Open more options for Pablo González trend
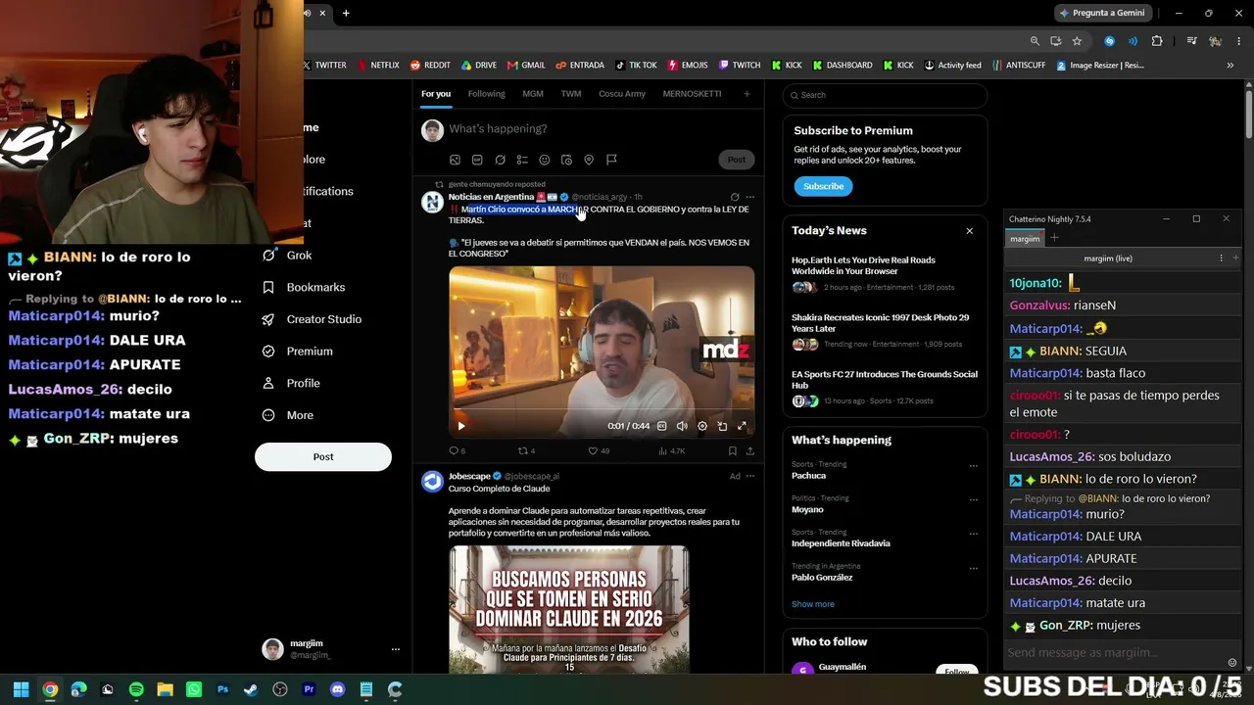The image size is (1254, 705). pyautogui.click(x=973, y=568)
